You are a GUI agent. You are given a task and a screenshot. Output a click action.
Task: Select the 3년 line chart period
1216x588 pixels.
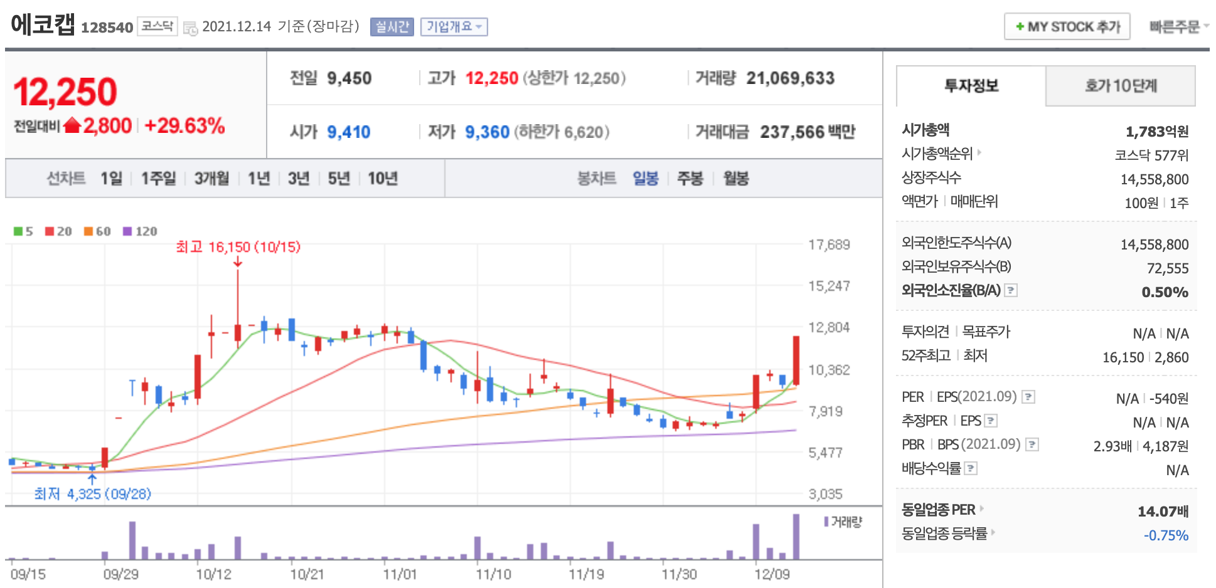click(299, 179)
